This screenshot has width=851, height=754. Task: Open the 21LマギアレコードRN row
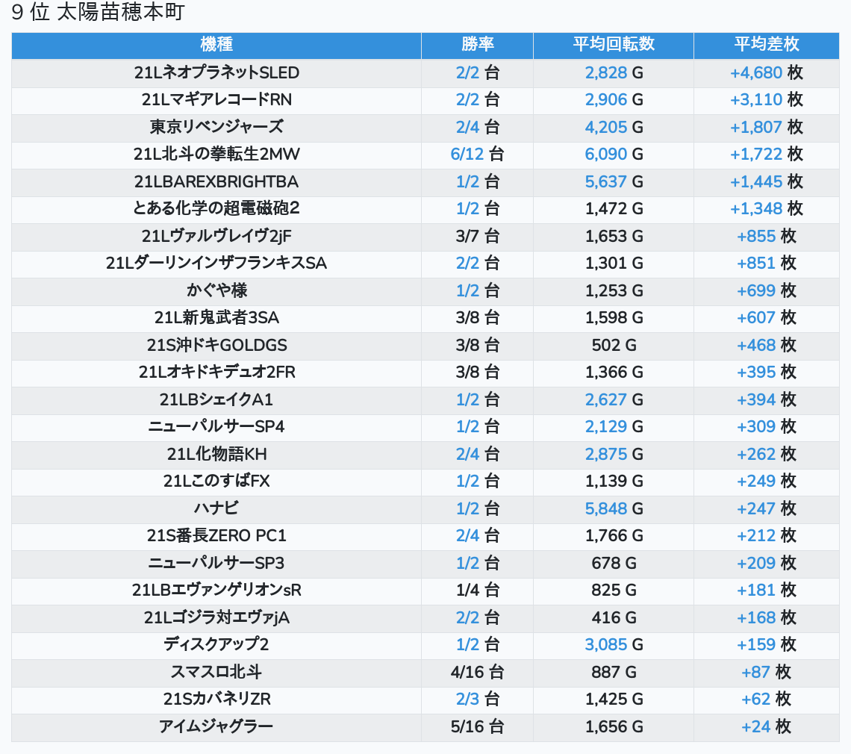[216, 100]
